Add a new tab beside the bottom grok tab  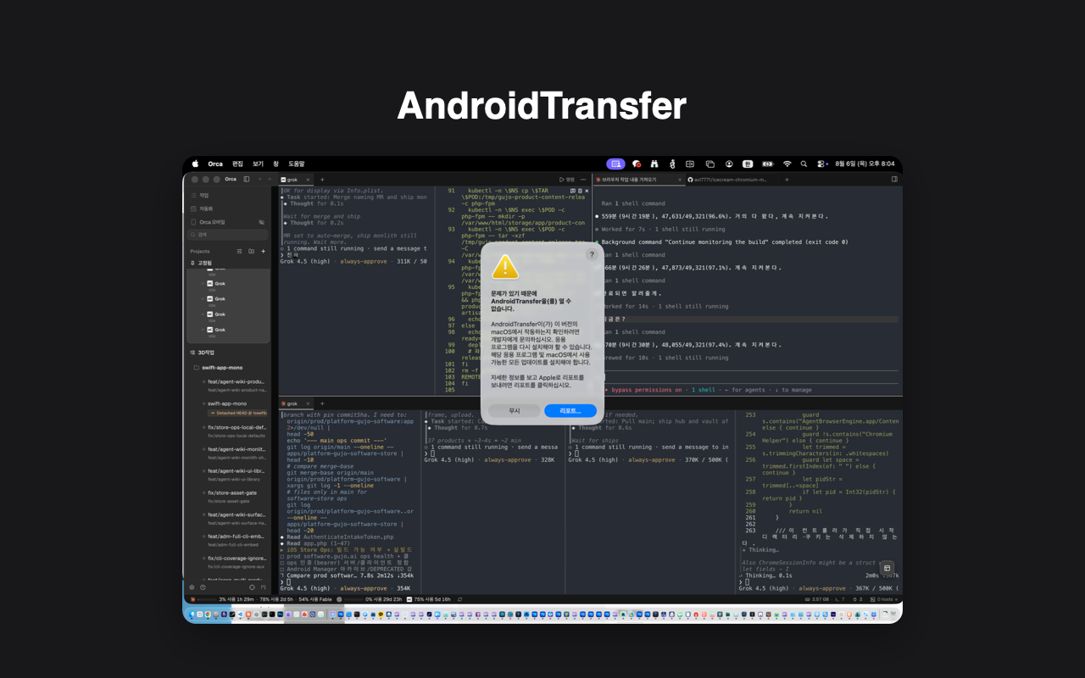click(x=322, y=403)
